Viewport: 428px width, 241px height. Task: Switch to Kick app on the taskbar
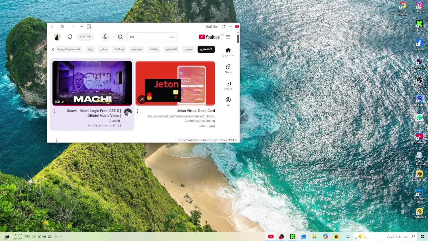coord(293,237)
